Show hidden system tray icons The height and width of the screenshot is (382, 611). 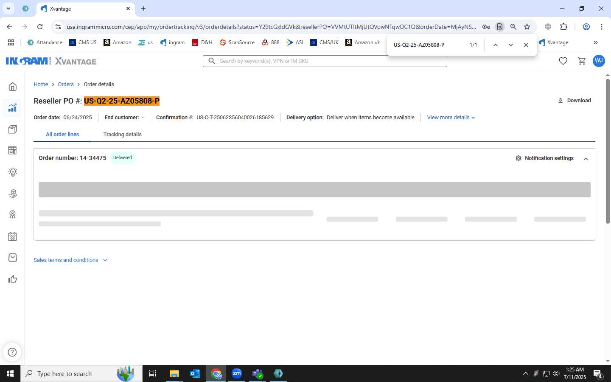[525, 374]
